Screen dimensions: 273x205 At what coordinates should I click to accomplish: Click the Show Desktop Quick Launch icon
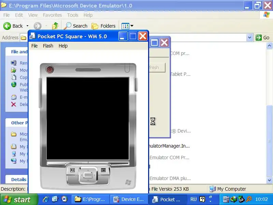point(55,199)
